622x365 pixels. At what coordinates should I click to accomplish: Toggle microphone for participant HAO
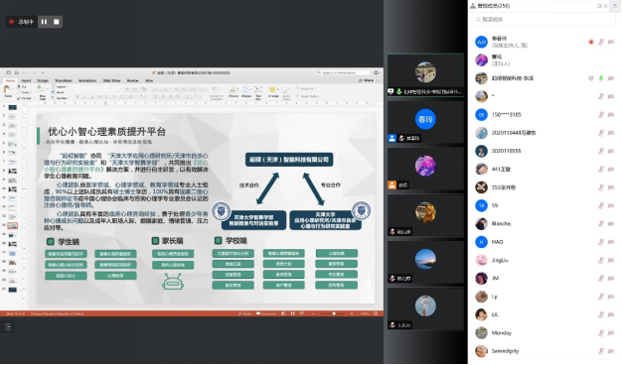601,242
